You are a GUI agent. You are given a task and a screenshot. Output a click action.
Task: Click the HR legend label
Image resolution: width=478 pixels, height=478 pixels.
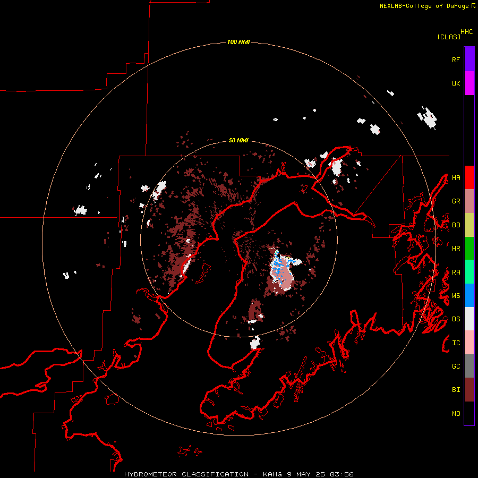pos(456,249)
